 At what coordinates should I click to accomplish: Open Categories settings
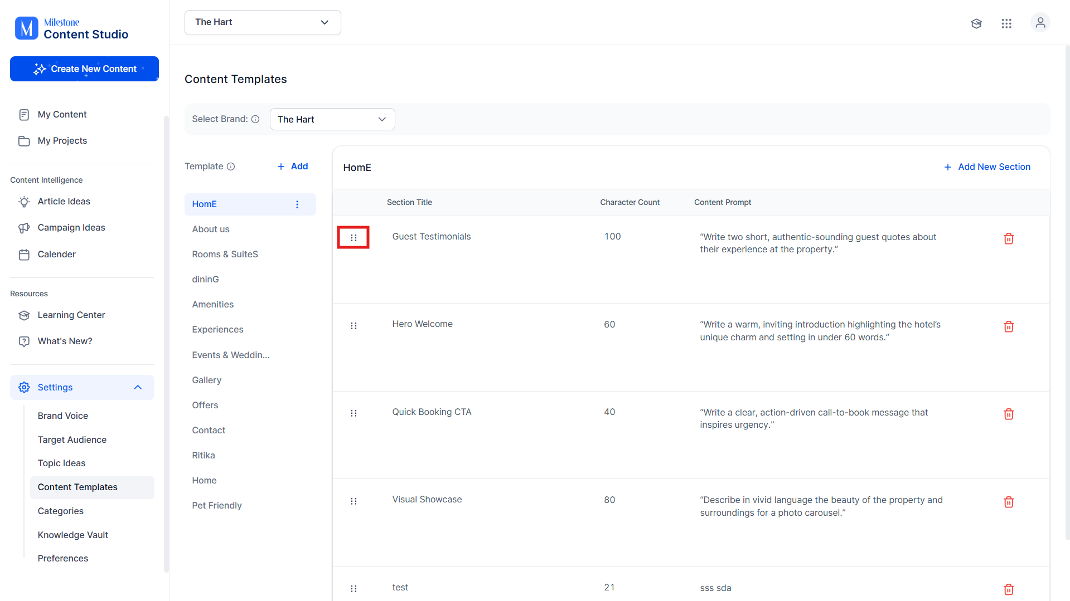[60, 511]
